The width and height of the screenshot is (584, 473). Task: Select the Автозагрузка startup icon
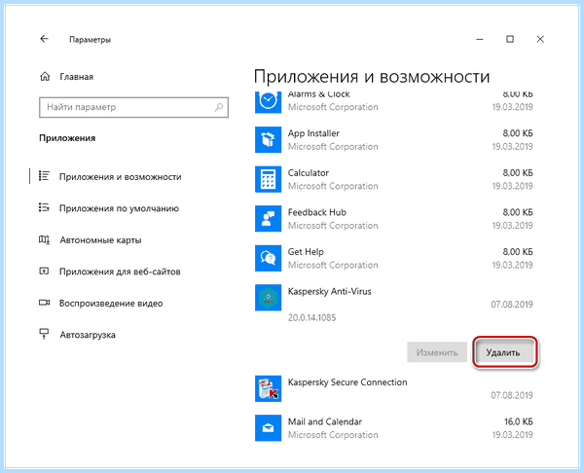[x=44, y=334]
